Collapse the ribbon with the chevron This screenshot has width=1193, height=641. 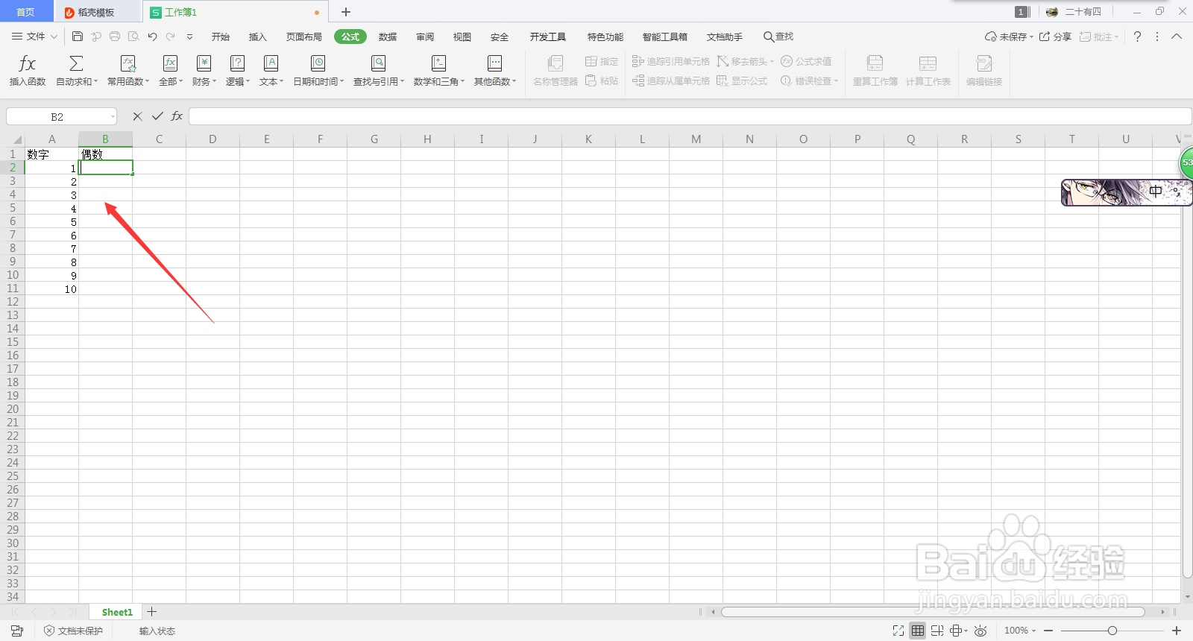[x=1177, y=37]
